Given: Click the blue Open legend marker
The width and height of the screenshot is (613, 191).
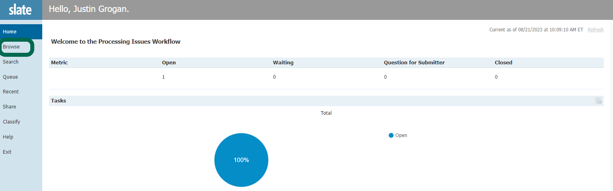Looking at the screenshot, I should click(391, 135).
